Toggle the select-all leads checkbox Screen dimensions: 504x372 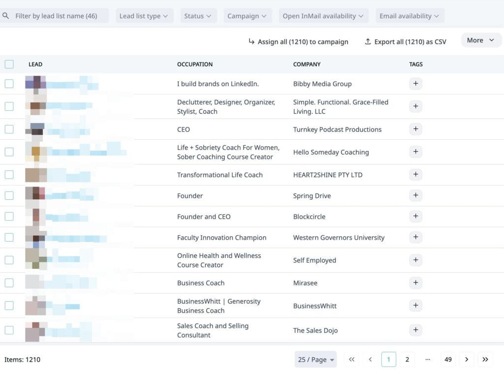coord(9,64)
